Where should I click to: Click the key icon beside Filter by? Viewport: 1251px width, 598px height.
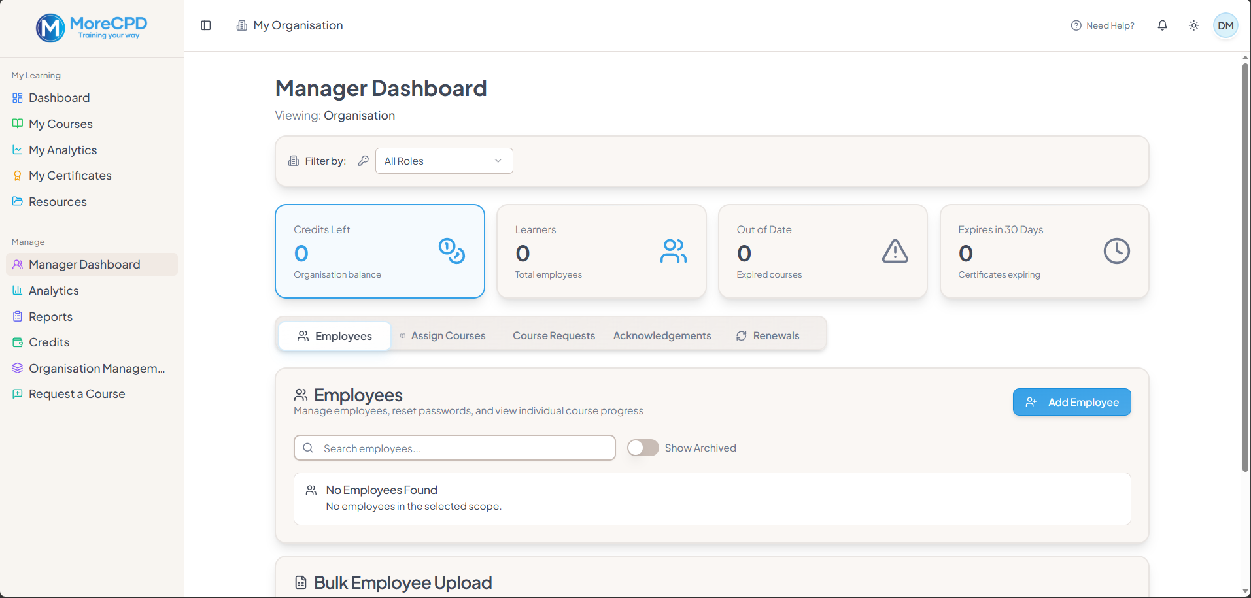[364, 161]
